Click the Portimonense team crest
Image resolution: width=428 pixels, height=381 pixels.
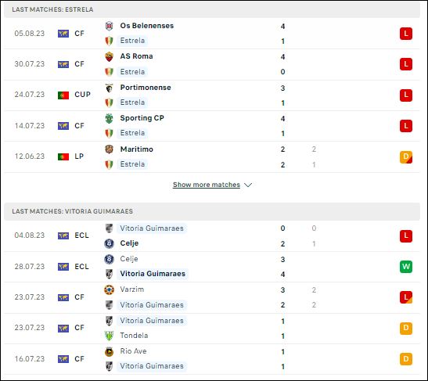[x=109, y=88]
